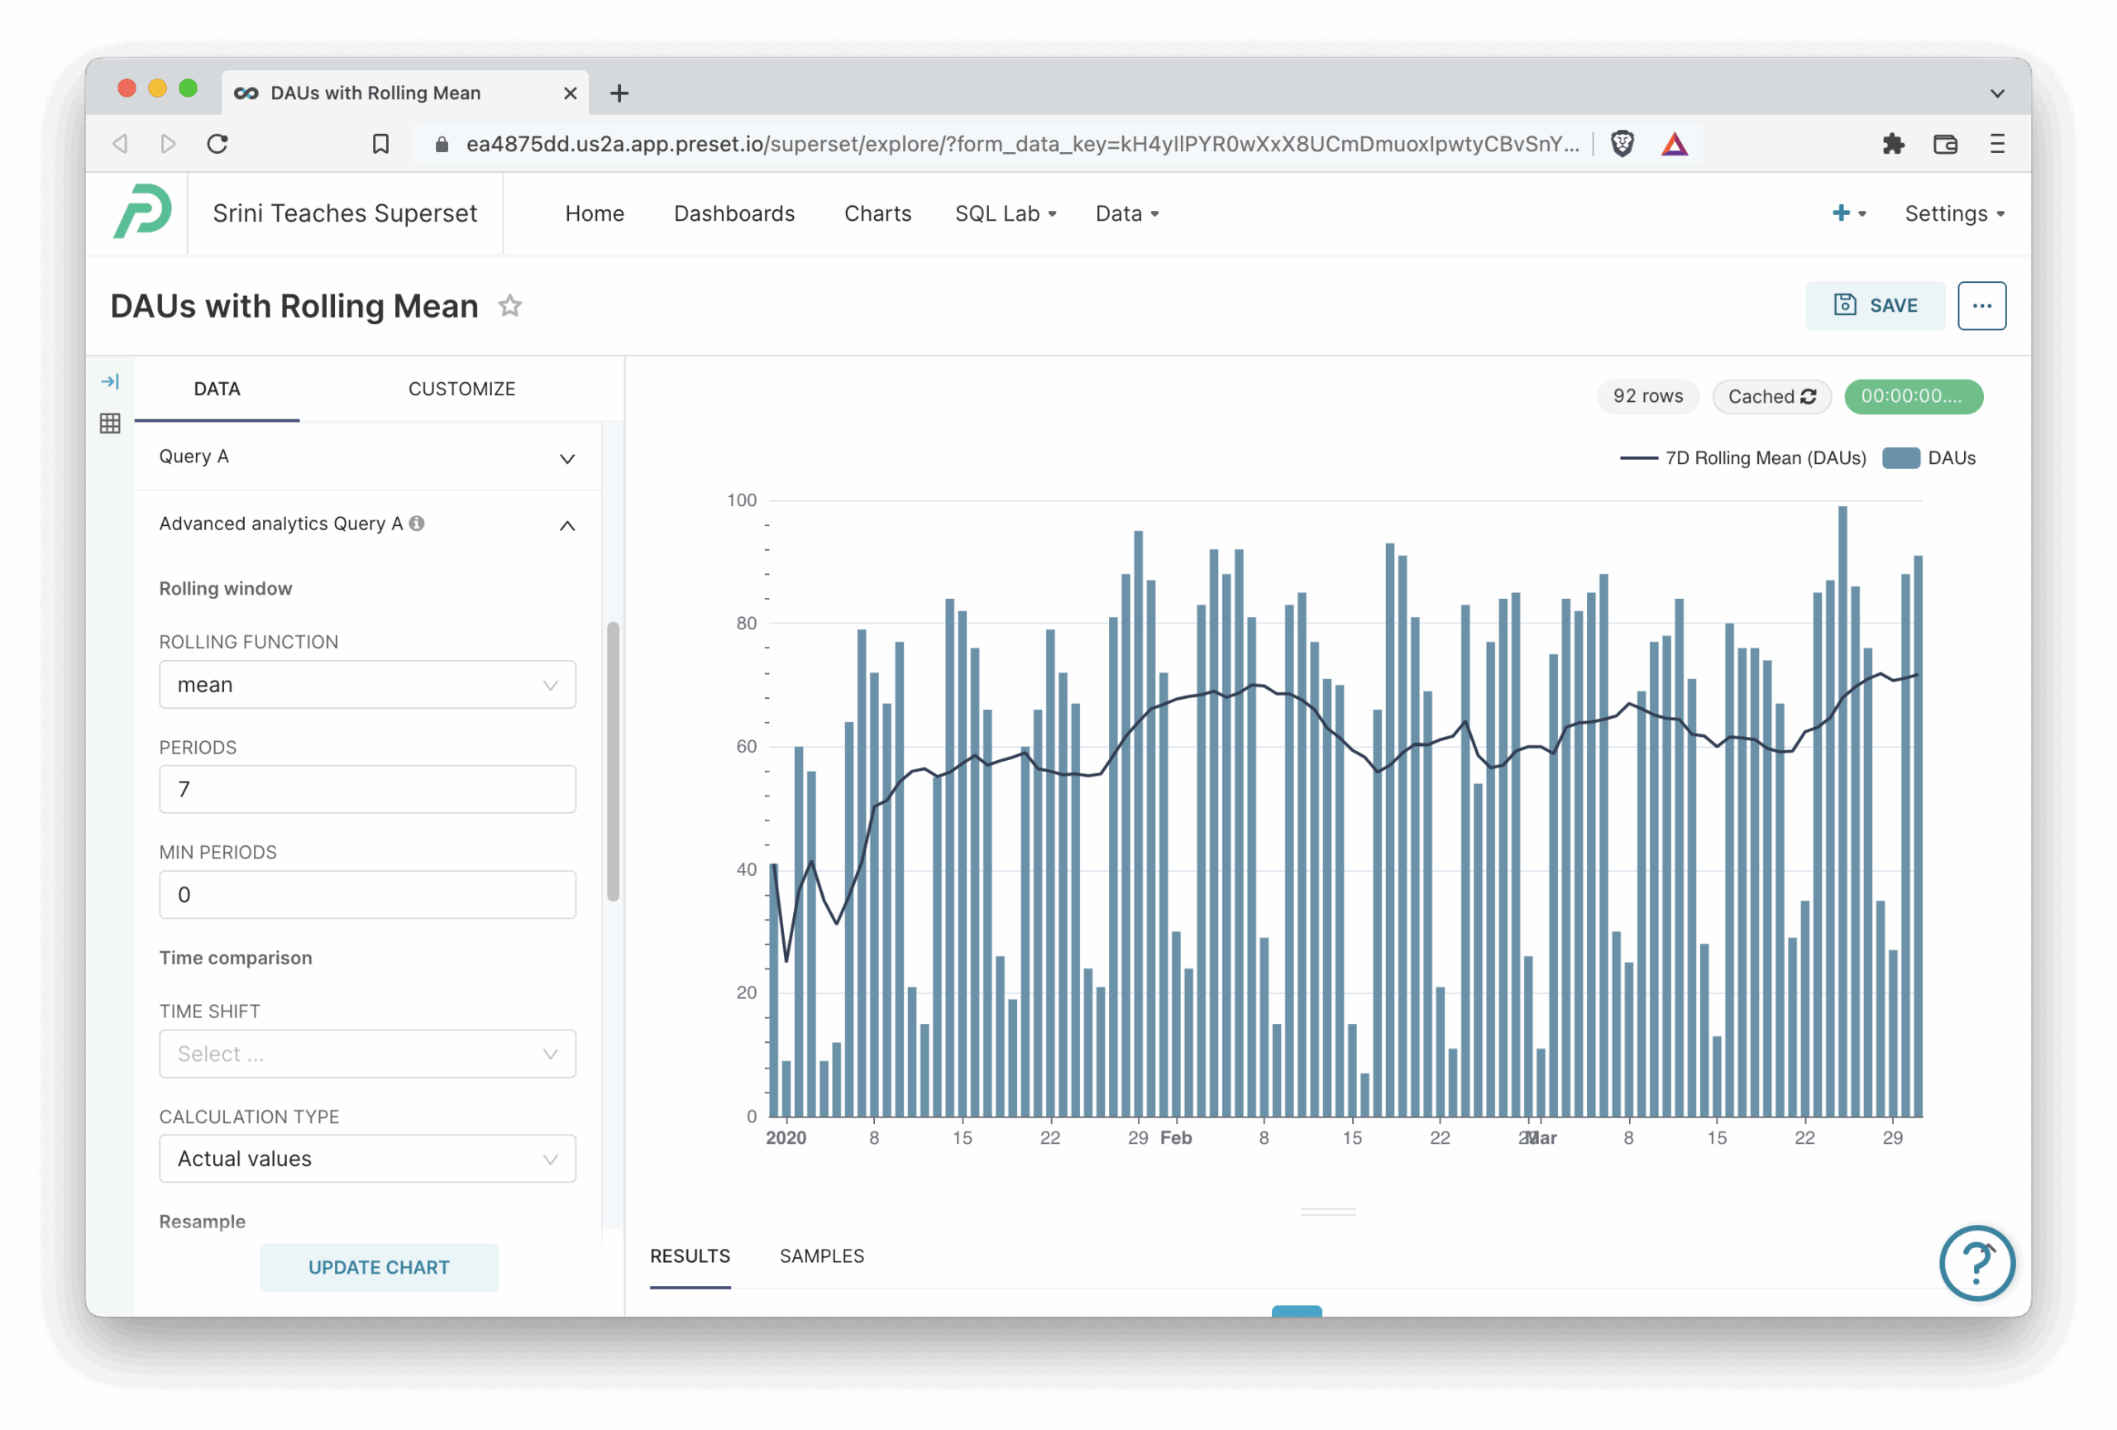Switch to the CUSTOMIZE tab
The width and height of the screenshot is (2117, 1430).
pos(461,388)
